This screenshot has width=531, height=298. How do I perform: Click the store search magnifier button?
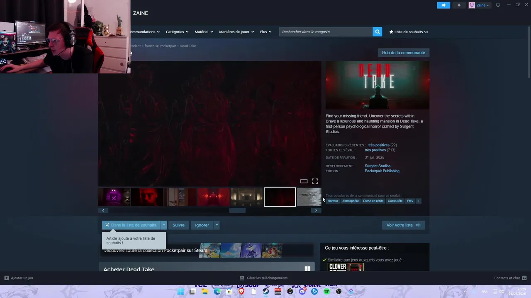(377, 31)
